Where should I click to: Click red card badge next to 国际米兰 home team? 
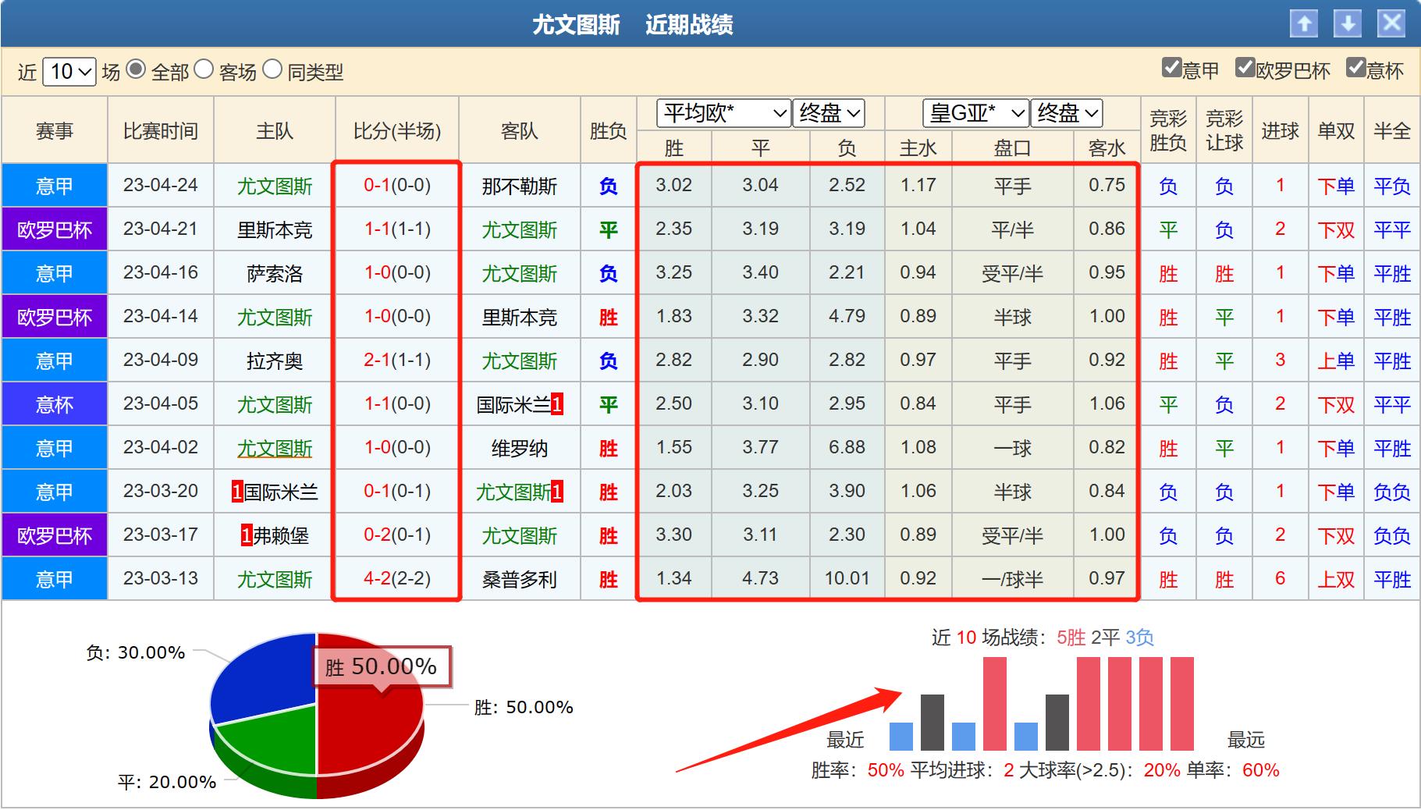(237, 492)
